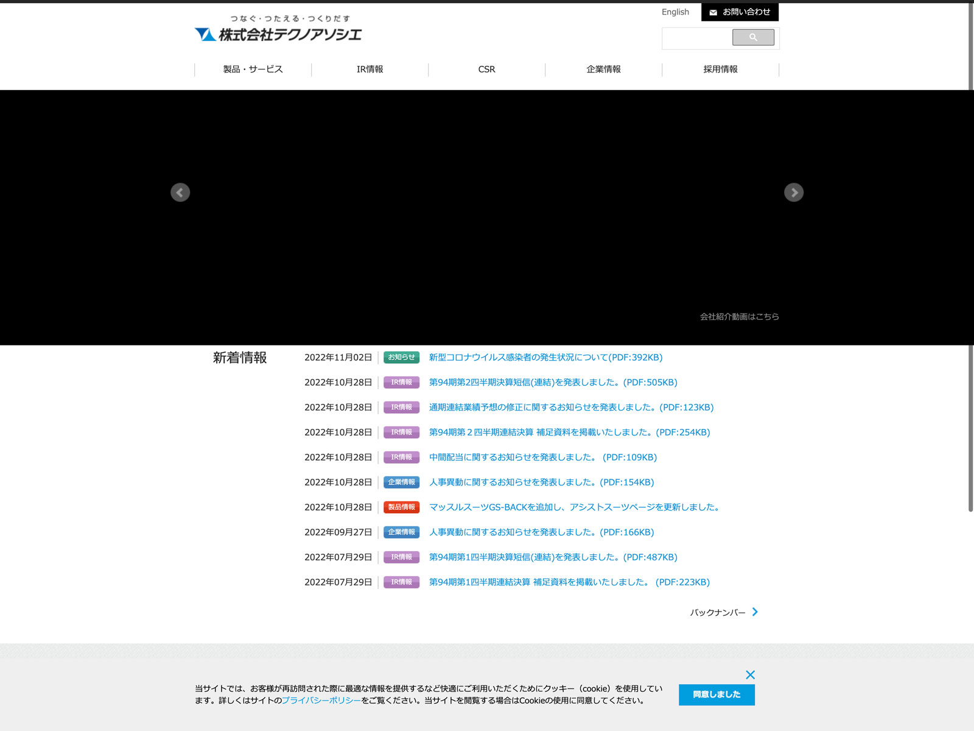
Task: Select CSR in the navigation bar
Action: tap(486, 69)
